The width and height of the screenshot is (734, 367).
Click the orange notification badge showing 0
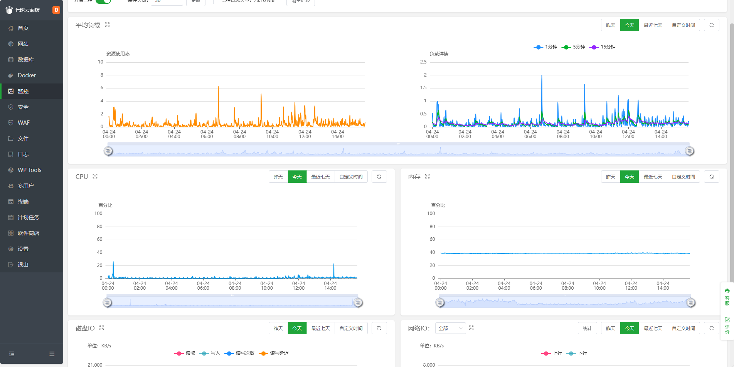click(x=56, y=10)
